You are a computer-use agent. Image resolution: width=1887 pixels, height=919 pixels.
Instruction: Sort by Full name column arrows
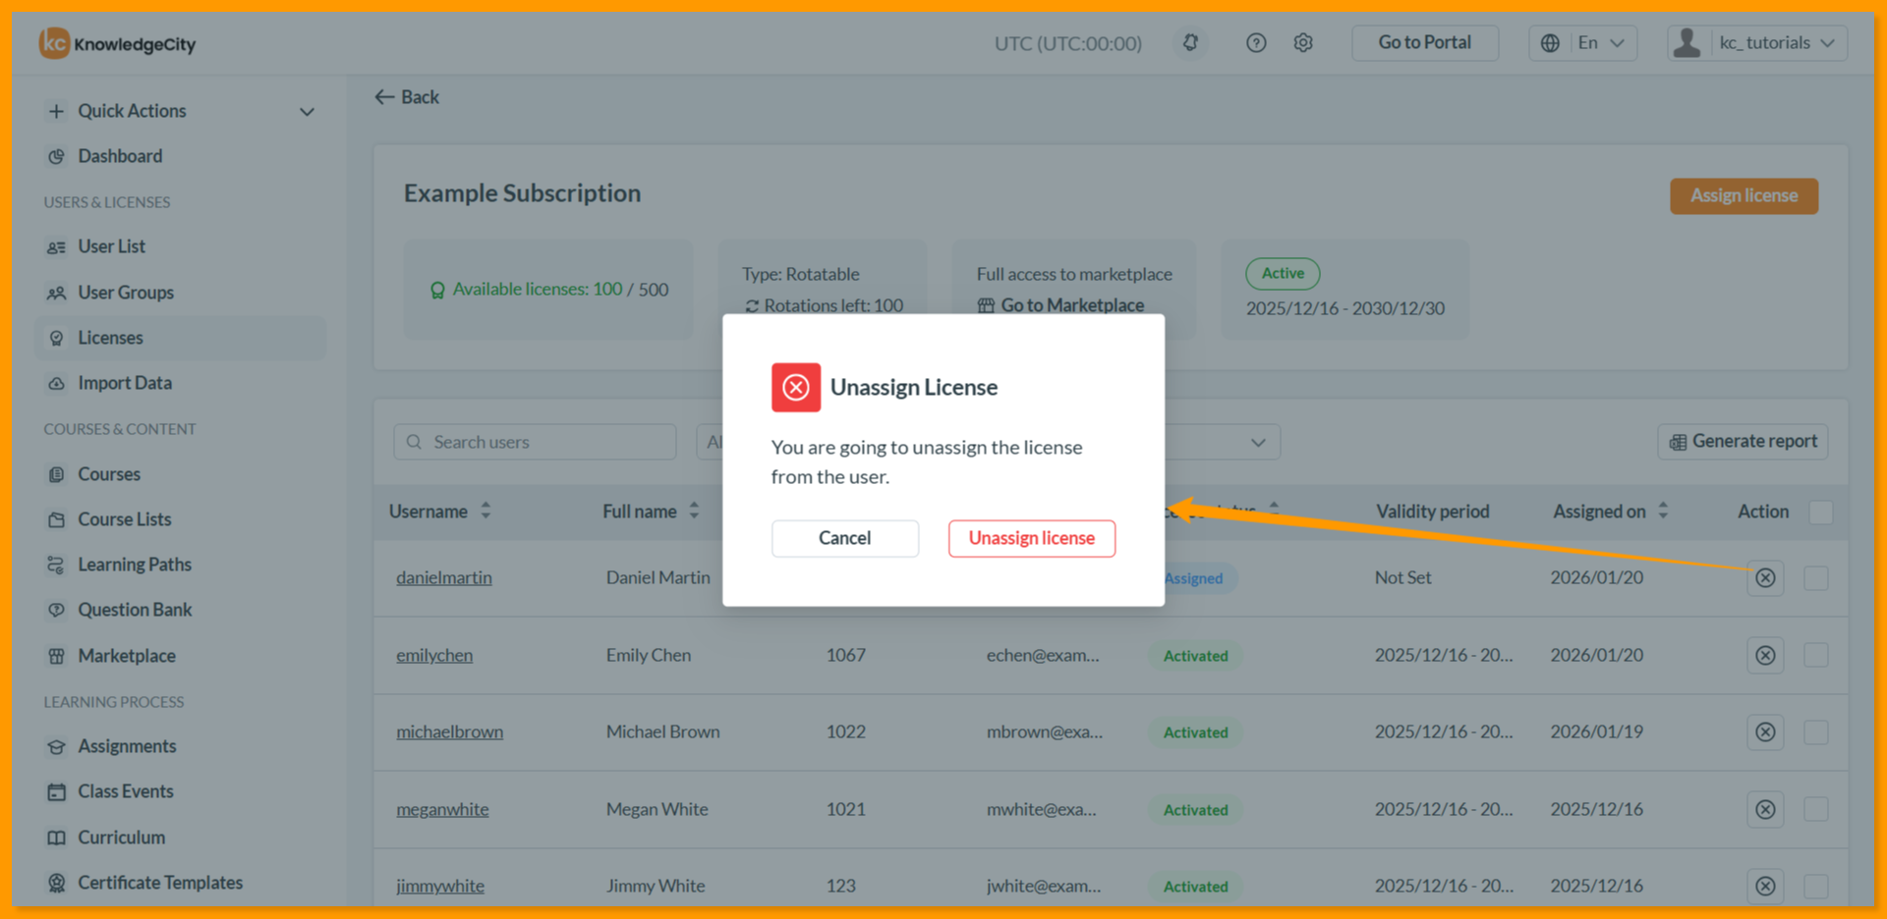click(694, 511)
